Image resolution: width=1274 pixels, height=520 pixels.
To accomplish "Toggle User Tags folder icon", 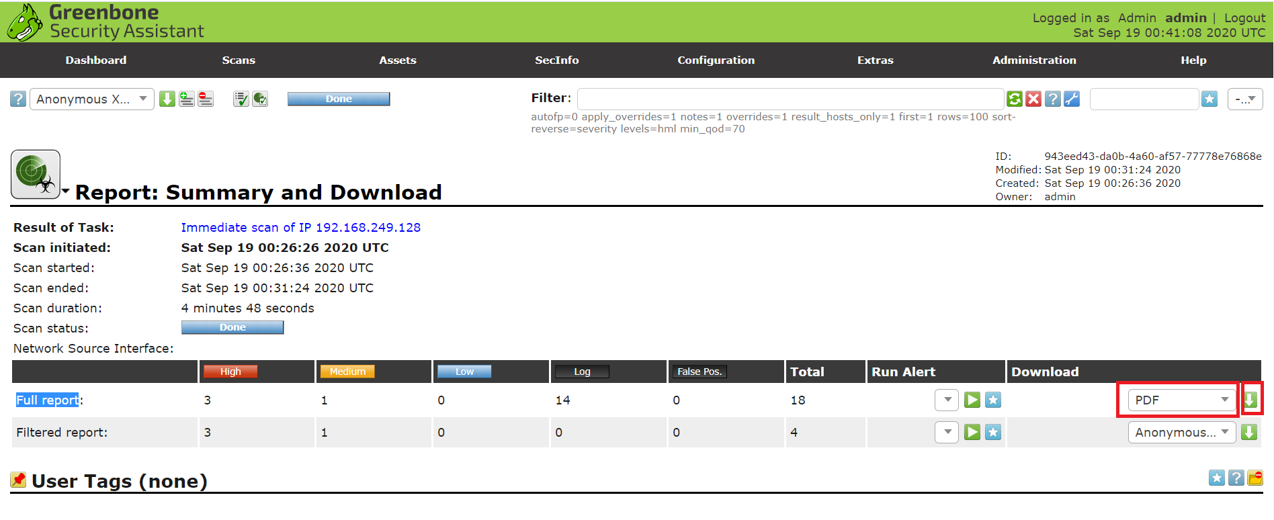I will pyautogui.click(x=1255, y=478).
